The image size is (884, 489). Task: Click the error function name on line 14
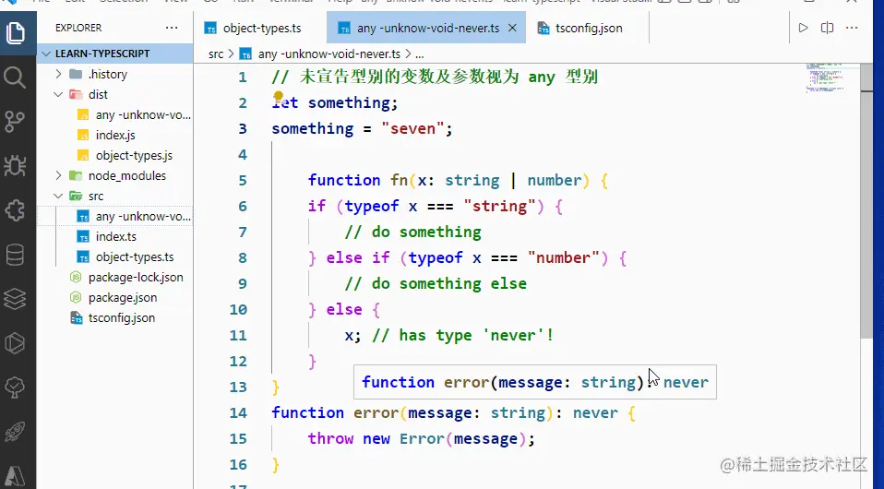[376, 412]
